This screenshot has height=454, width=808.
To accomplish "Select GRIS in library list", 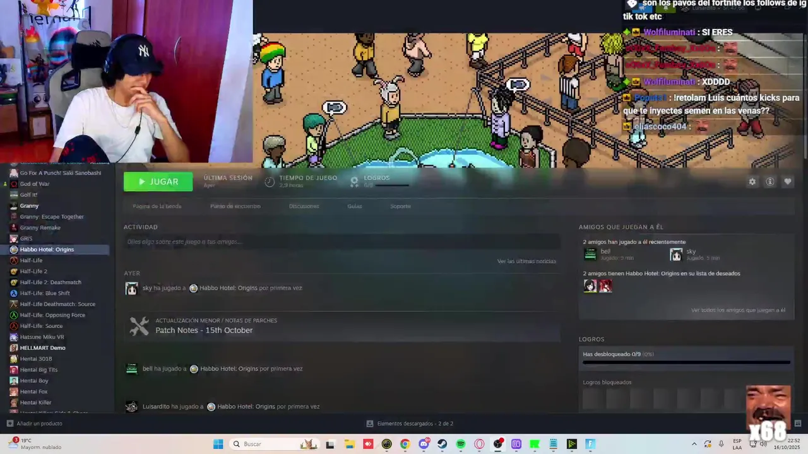I will tap(26, 238).
